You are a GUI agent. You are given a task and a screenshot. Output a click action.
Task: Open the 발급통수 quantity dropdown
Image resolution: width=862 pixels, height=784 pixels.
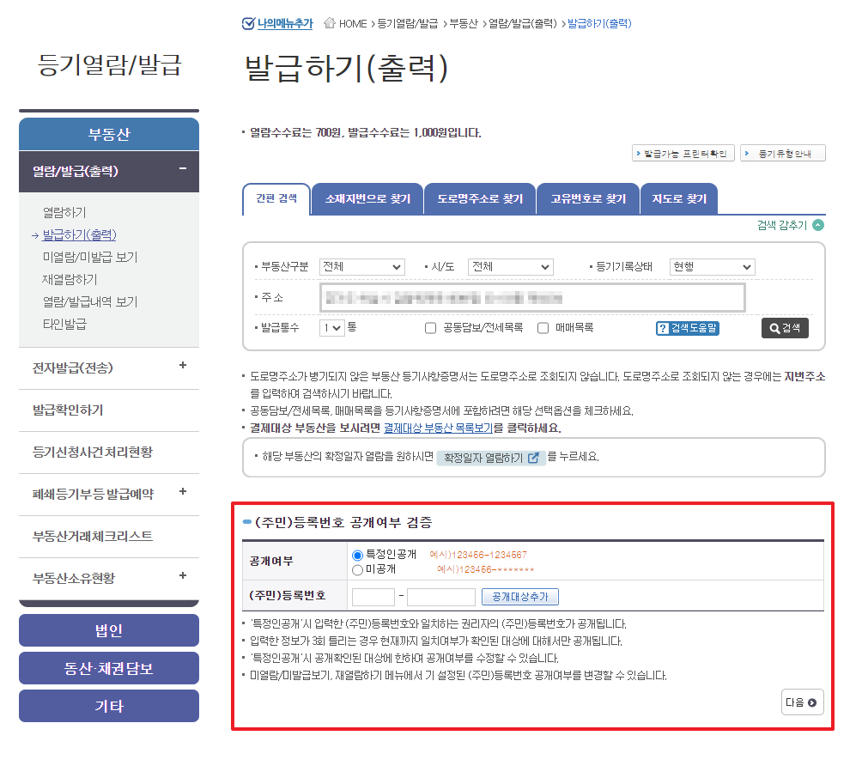(x=331, y=328)
